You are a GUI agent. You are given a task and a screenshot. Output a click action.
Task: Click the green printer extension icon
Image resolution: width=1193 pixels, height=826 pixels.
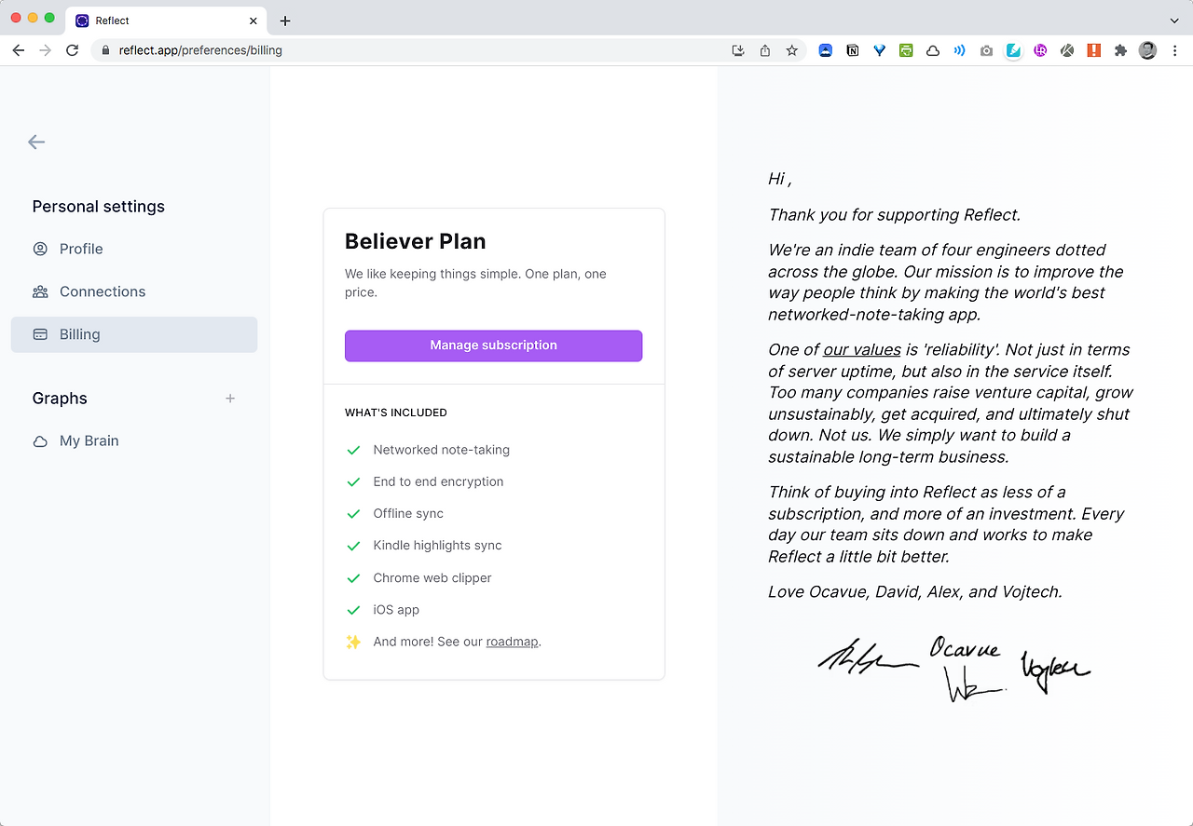click(x=906, y=50)
